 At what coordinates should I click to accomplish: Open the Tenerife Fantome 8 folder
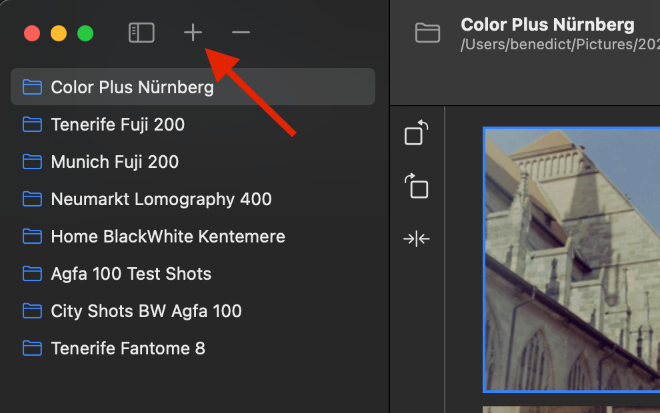coord(127,348)
